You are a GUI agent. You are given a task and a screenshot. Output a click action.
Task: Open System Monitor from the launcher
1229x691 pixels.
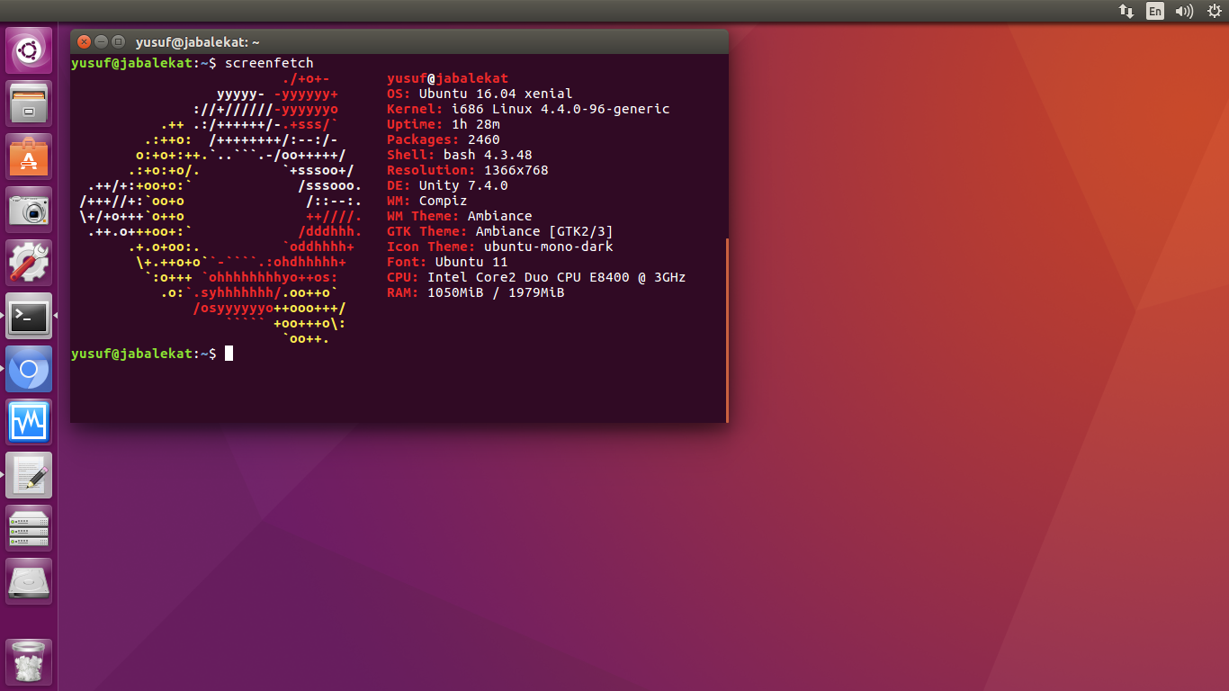pyautogui.click(x=29, y=422)
